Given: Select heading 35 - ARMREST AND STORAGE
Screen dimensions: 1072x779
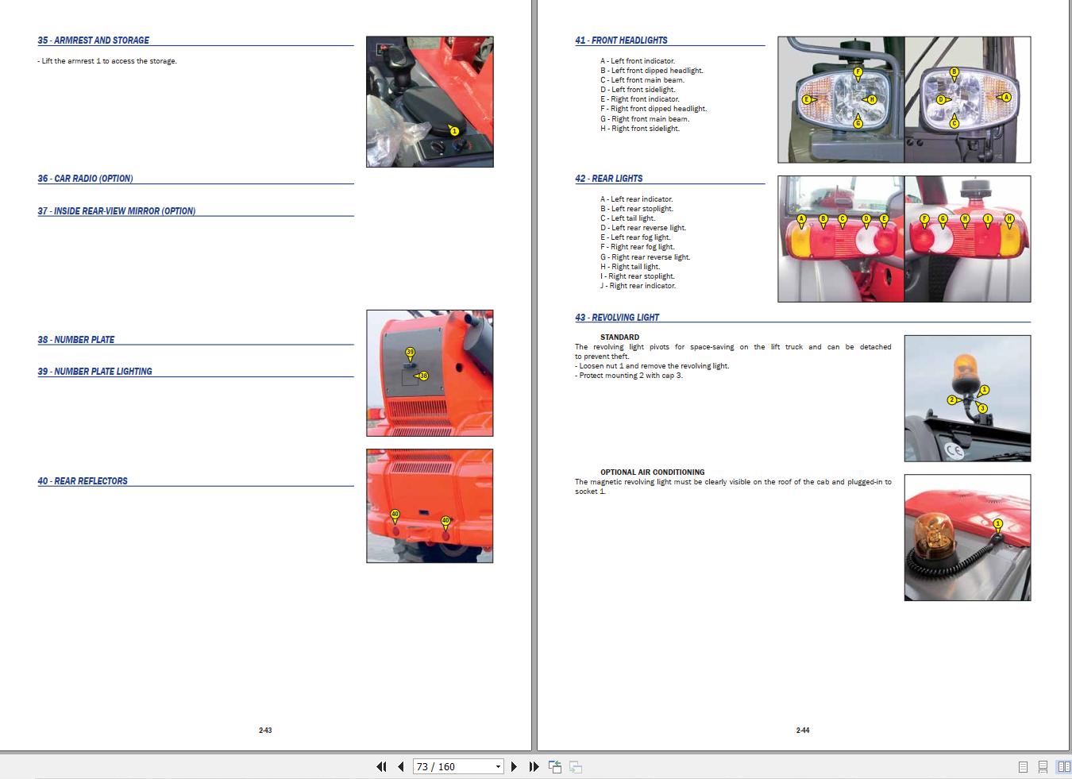Looking at the screenshot, I should pyautogui.click(x=94, y=40).
